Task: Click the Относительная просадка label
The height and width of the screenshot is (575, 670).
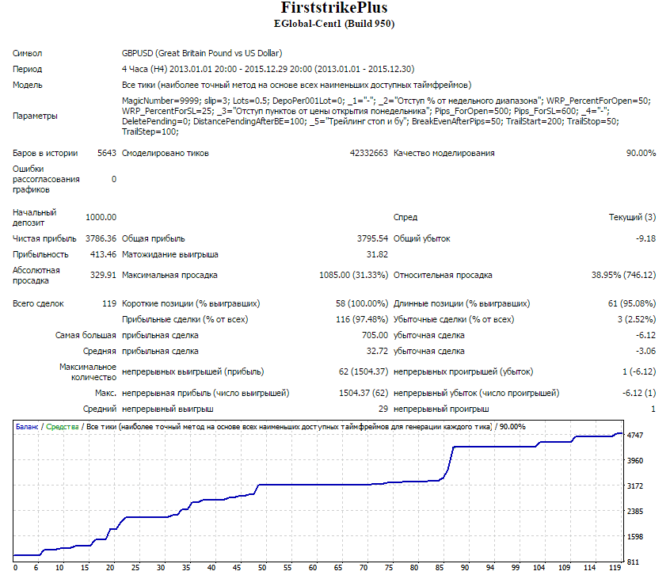Action: [x=443, y=275]
